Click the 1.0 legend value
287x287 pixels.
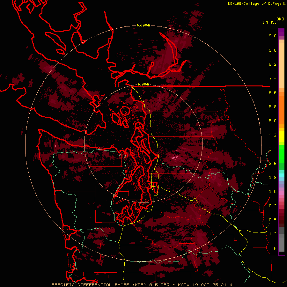tap(273, 192)
